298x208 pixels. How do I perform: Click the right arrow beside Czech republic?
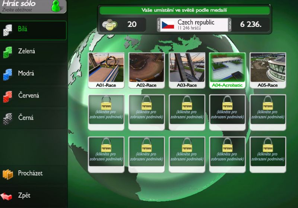(x=229, y=25)
